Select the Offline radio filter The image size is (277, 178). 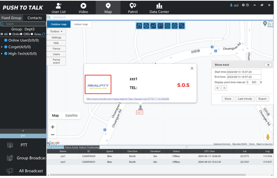coord(22,34)
